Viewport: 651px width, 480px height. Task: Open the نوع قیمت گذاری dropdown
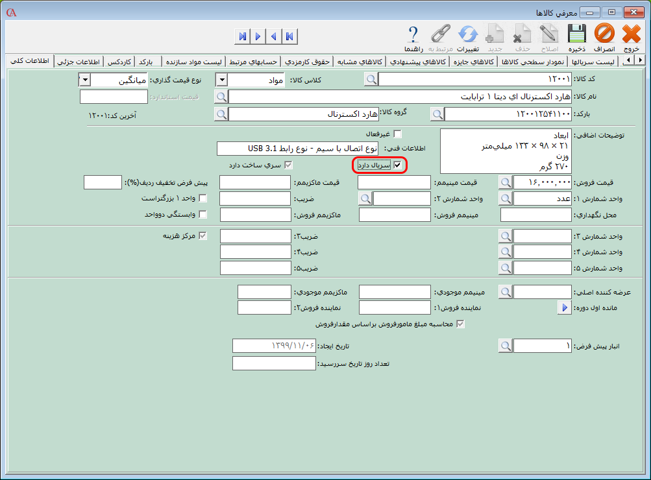(x=84, y=80)
